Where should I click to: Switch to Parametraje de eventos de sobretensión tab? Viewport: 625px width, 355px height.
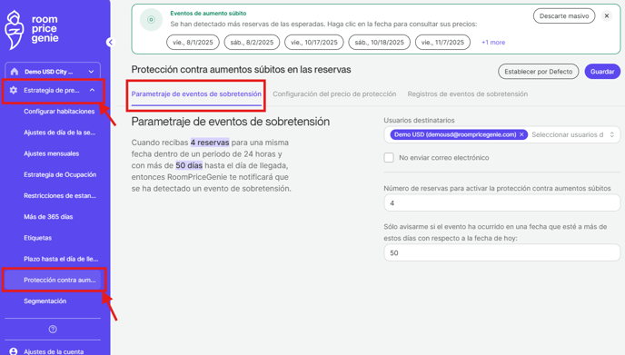click(196, 94)
